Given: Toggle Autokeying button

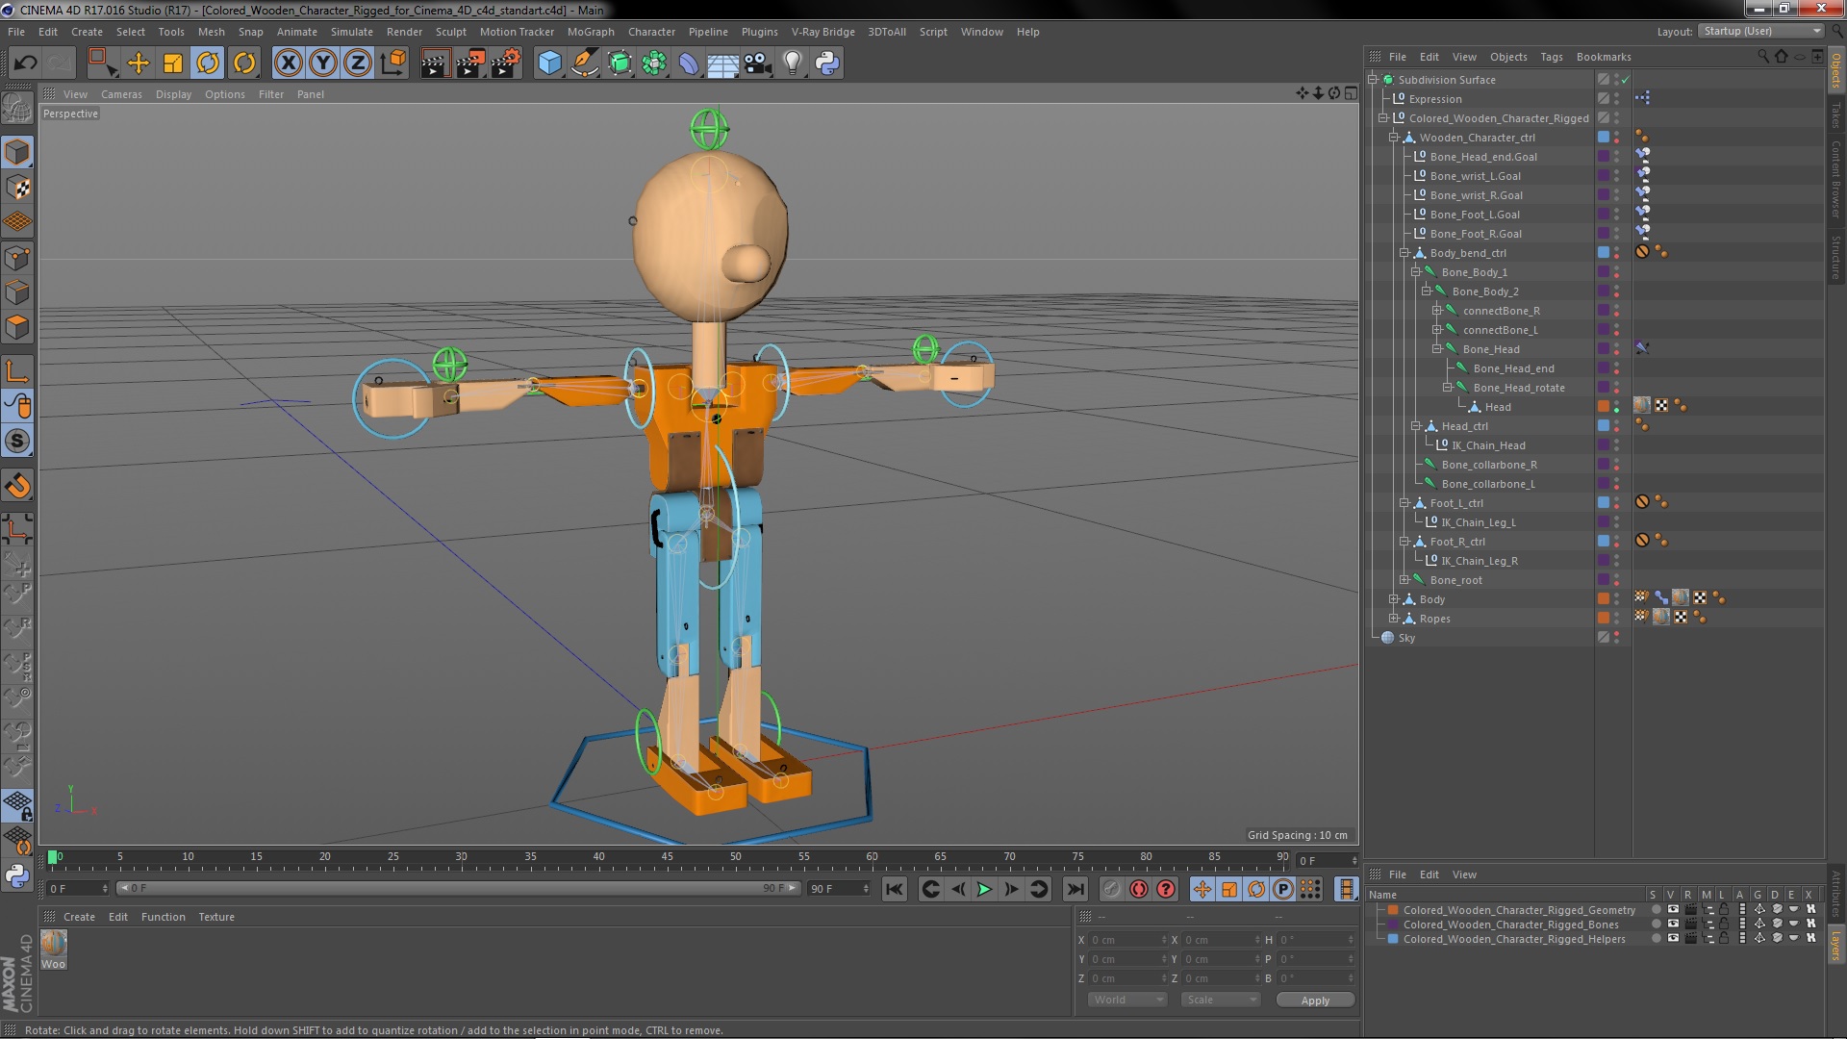Looking at the screenshot, I should pyautogui.click(x=1139, y=890).
